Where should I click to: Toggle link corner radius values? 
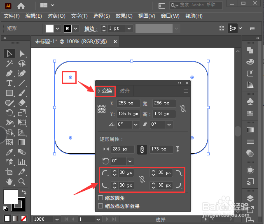tap(142, 179)
